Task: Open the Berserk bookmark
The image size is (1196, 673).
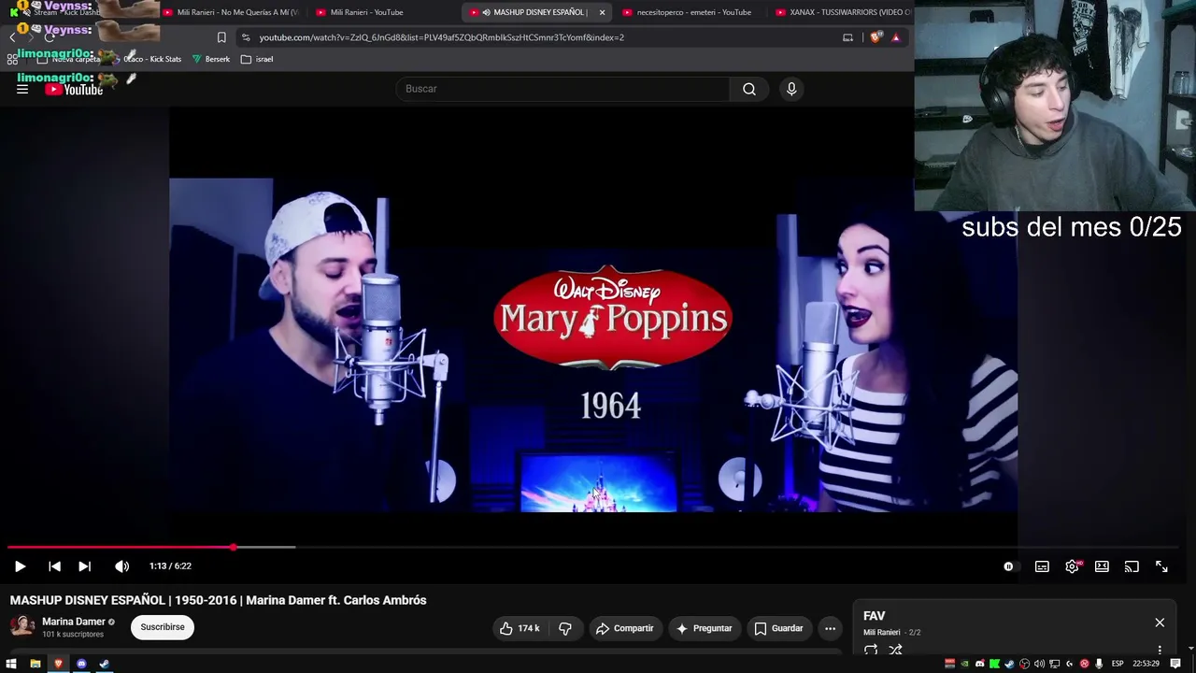Action: (x=210, y=59)
